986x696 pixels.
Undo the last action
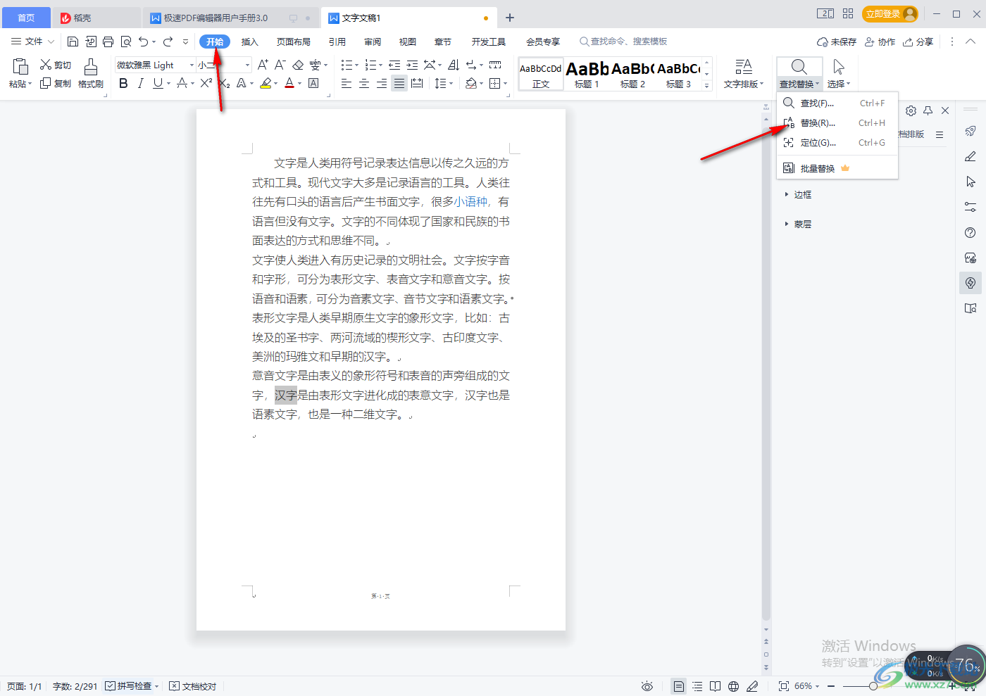(x=144, y=42)
